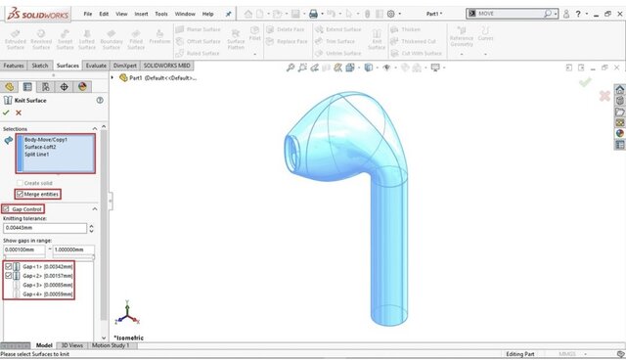
Task: Expand the Part1 tree node arrow
Action: pos(112,78)
